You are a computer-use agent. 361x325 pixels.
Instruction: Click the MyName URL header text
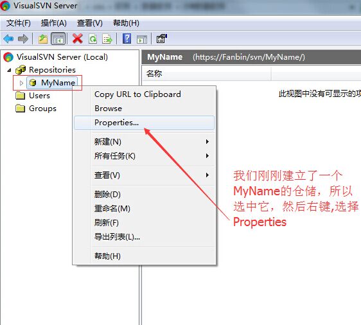[x=249, y=57]
